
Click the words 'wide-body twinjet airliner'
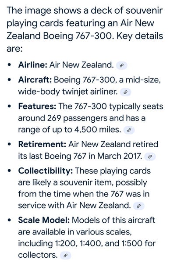coord(68,92)
